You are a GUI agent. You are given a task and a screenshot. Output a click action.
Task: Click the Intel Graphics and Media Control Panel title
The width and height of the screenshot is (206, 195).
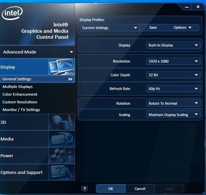click(45, 31)
